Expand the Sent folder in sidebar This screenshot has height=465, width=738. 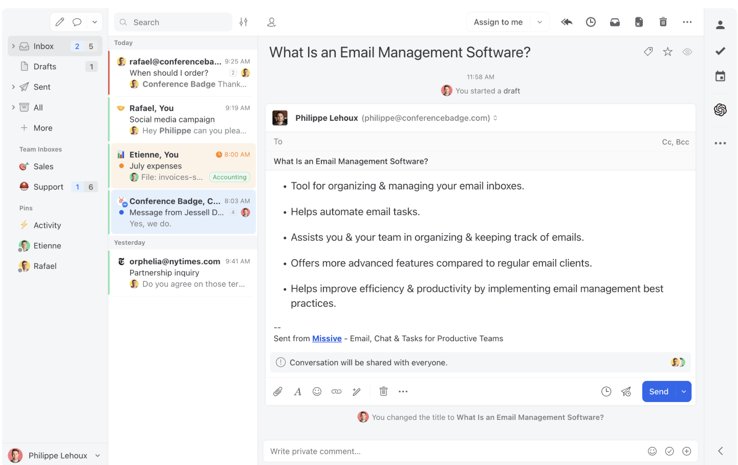13,87
